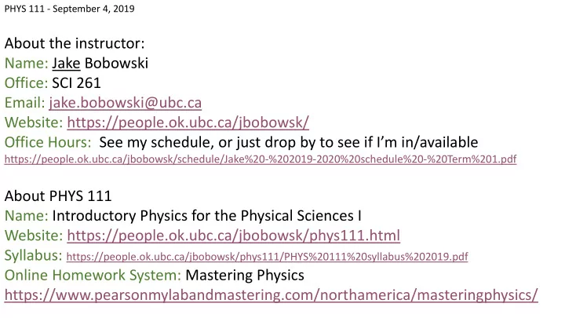The image size is (565, 318).
Task: Click the See my schedule sentence
Action: point(289,142)
